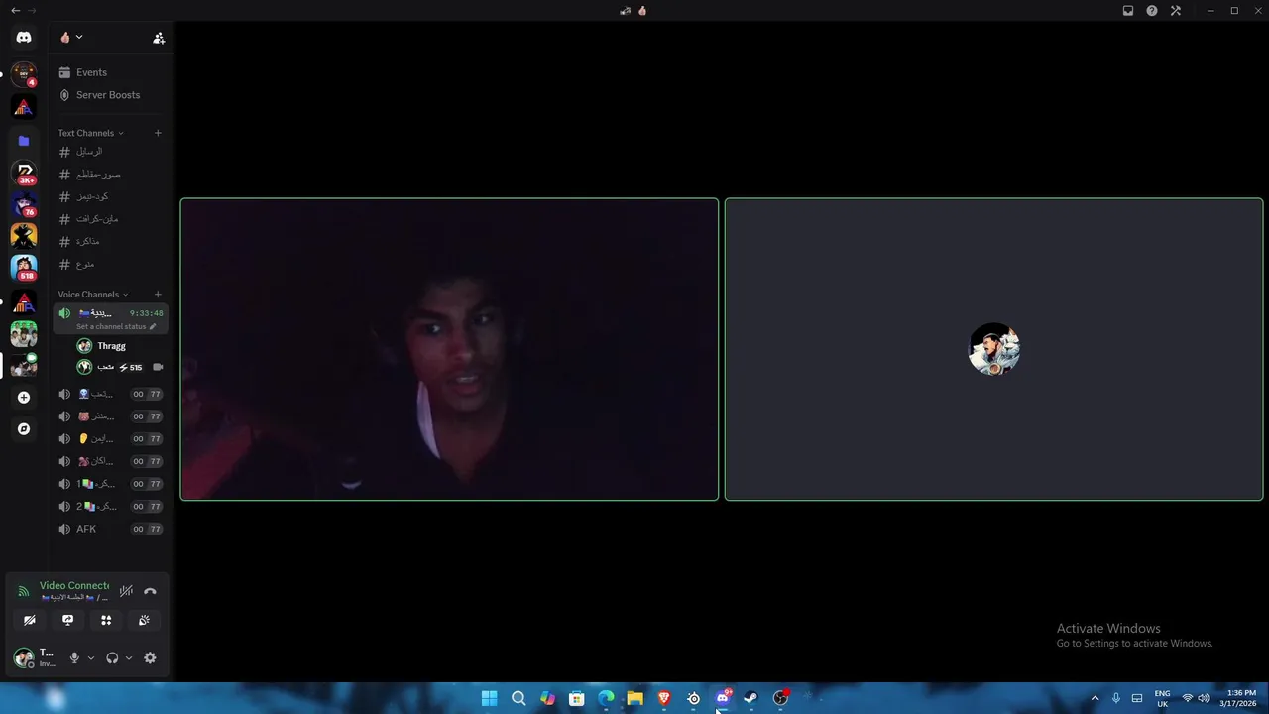
Task: Click create text channel plus icon
Action: (158, 133)
